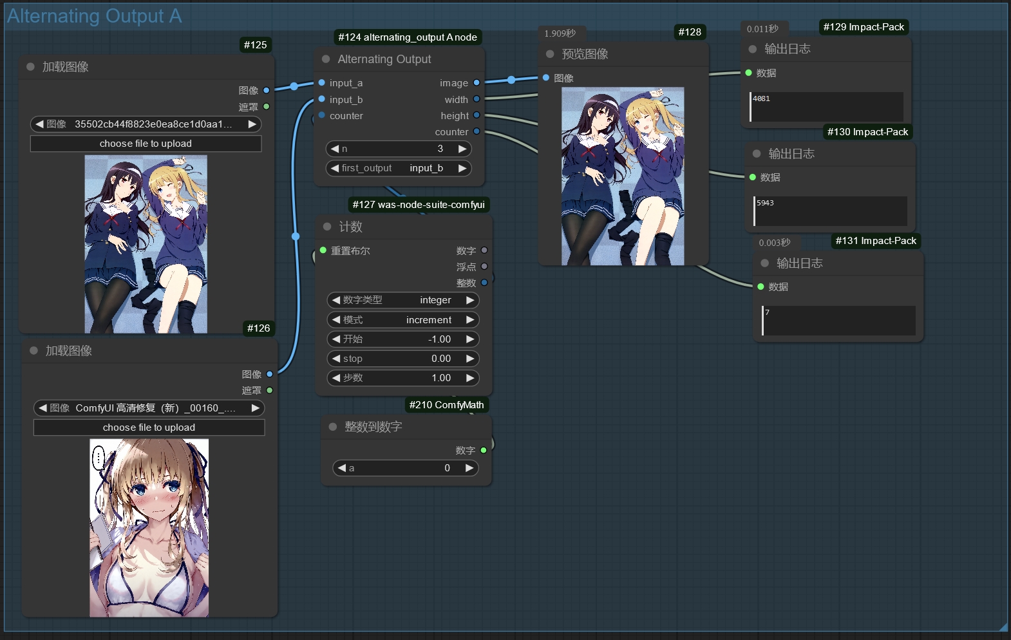Select the Alternating Output A group title
1011x640 pixels.
[x=95, y=16]
